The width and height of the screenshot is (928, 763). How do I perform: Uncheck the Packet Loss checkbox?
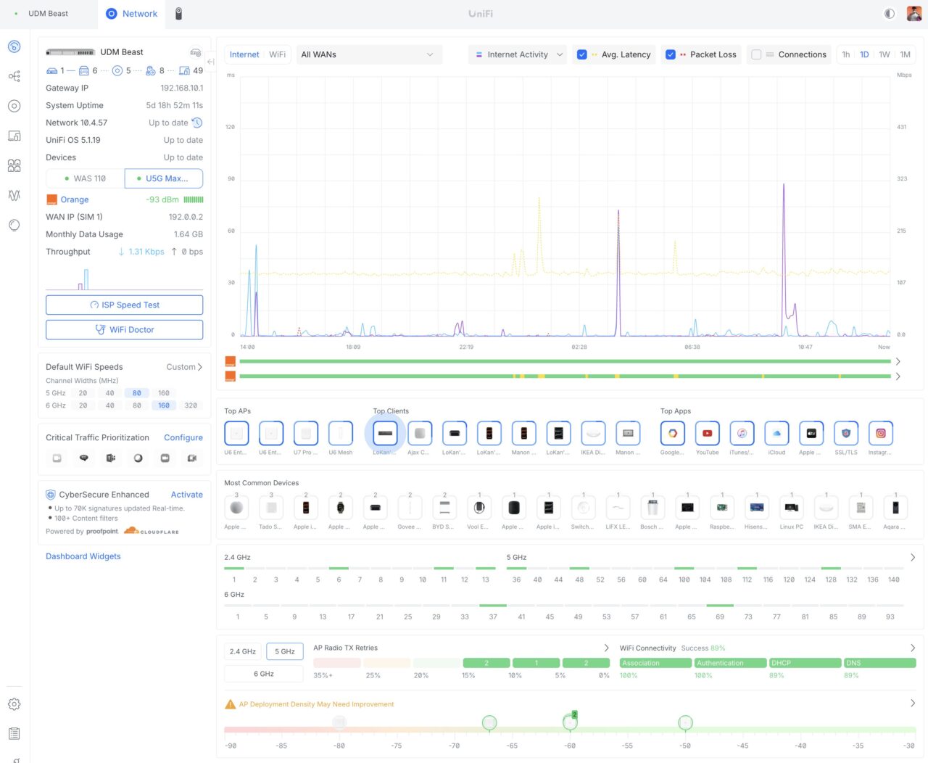[671, 54]
